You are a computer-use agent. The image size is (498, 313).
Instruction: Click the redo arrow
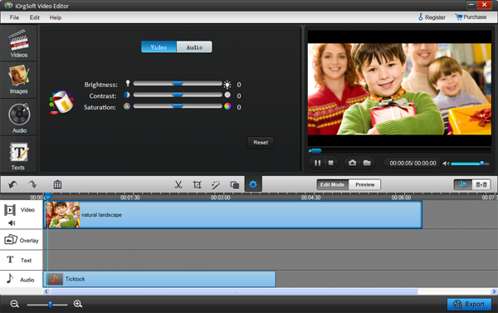coord(32,184)
